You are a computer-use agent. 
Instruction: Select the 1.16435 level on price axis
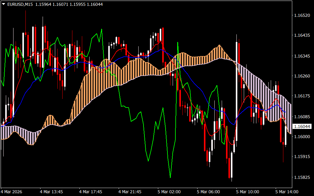pyautogui.click(x=302, y=36)
